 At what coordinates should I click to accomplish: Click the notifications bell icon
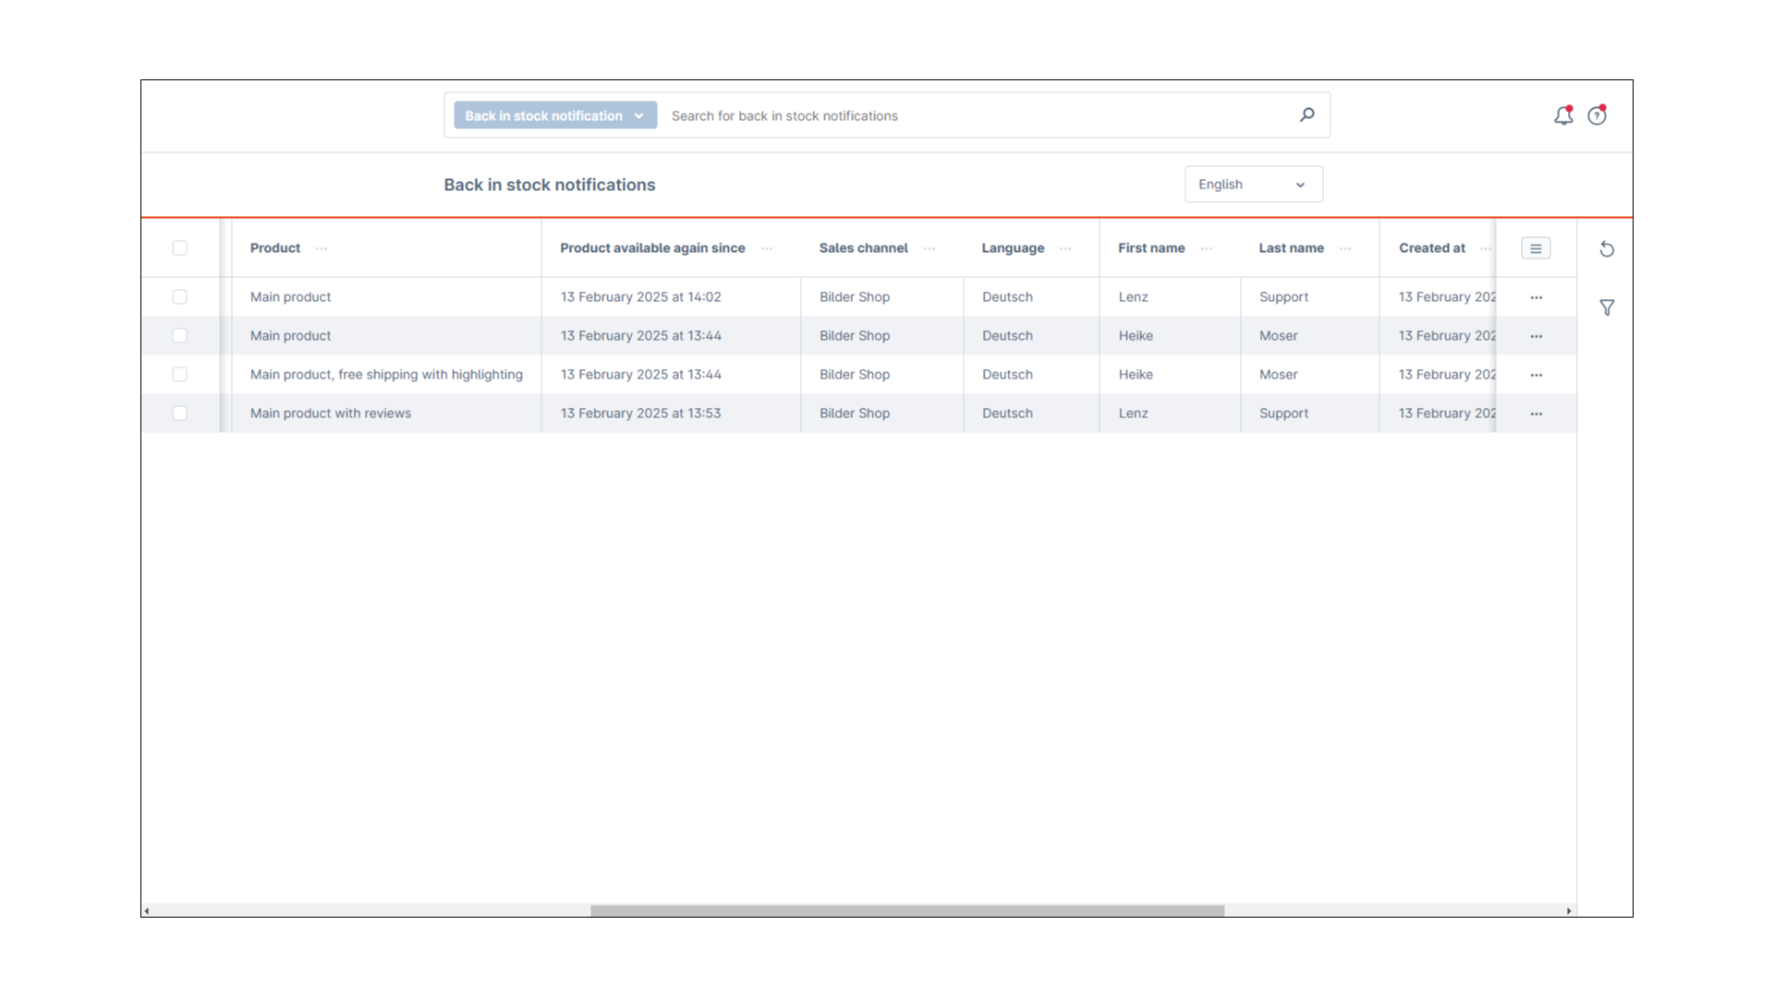[1563, 114]
